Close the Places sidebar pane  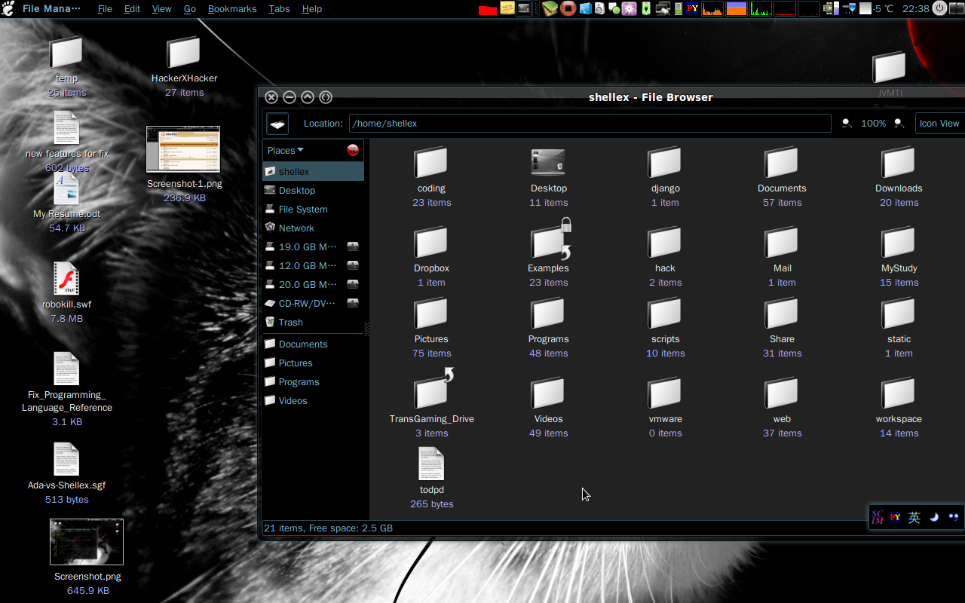tap(353, 150)
